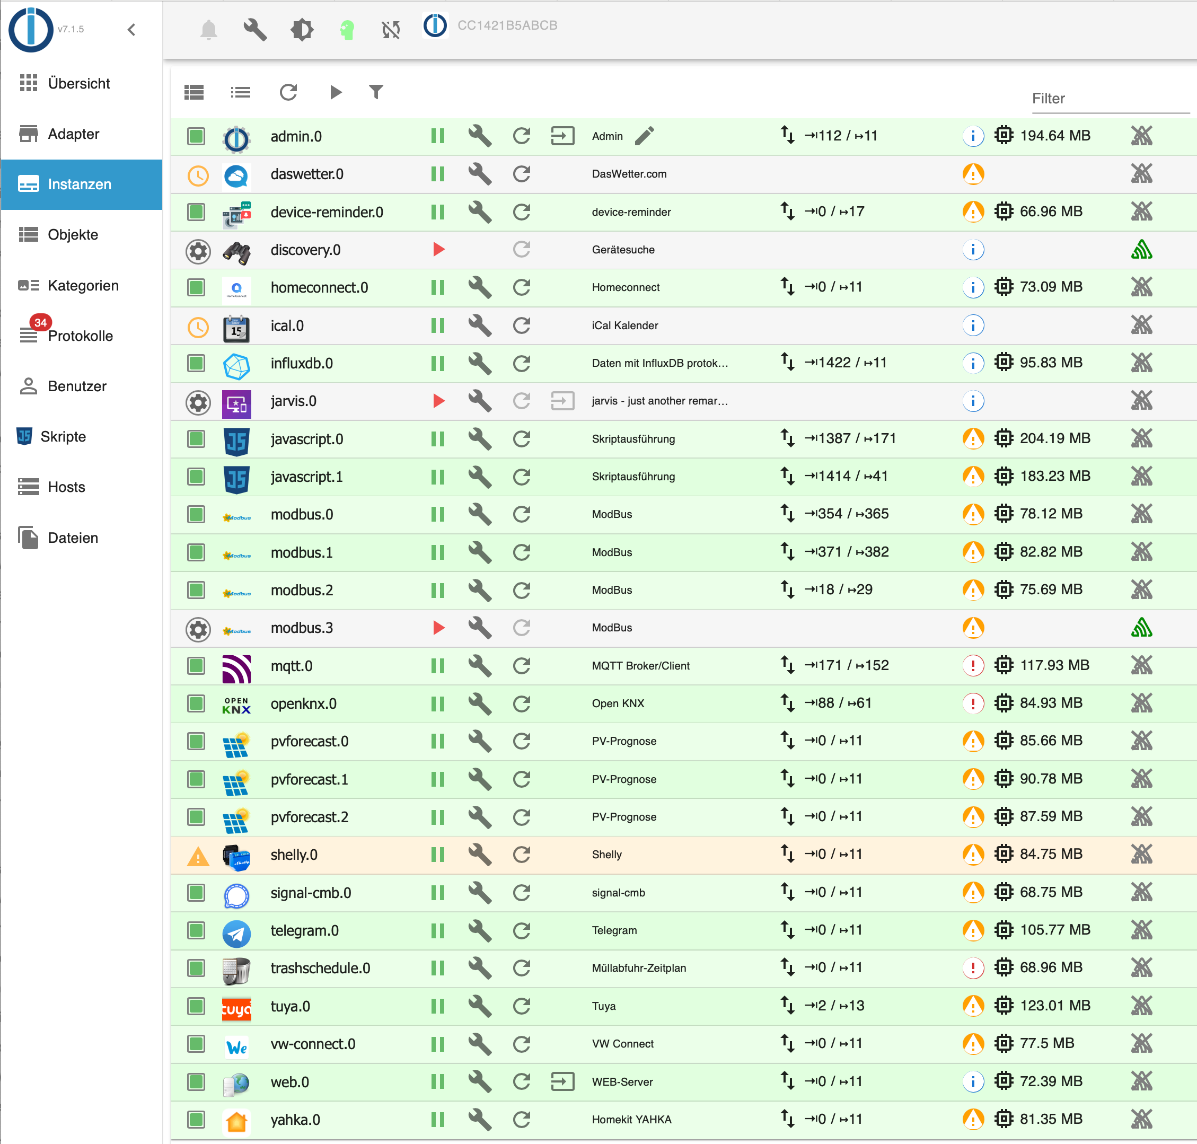Click the filter funnel icon
Screen dimensions: 1197x1144
click(376, 92)
